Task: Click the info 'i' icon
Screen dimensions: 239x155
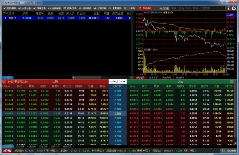Action: coord(229,8)
